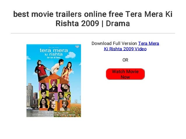This screenshot has width=186, height=139.
Task: Click the word 'Drama' in the heading
Action: coord(118,24)
